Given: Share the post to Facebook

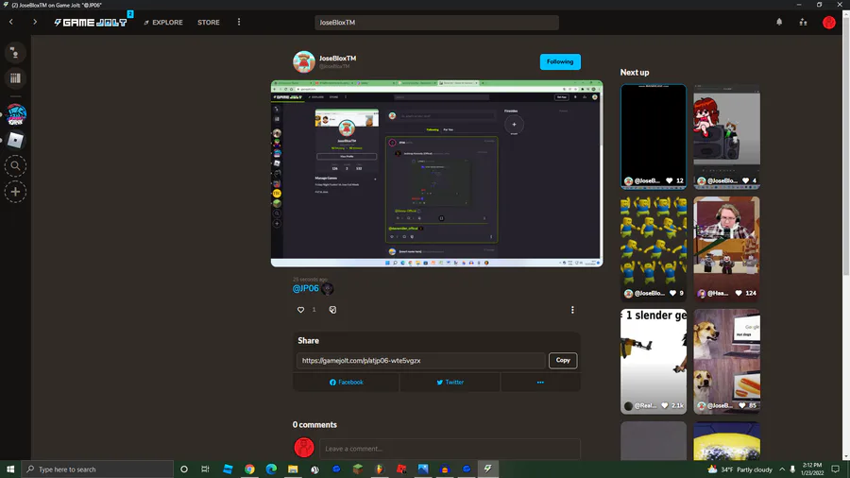Looking at the screenshot, I should [x=346, y=382].
